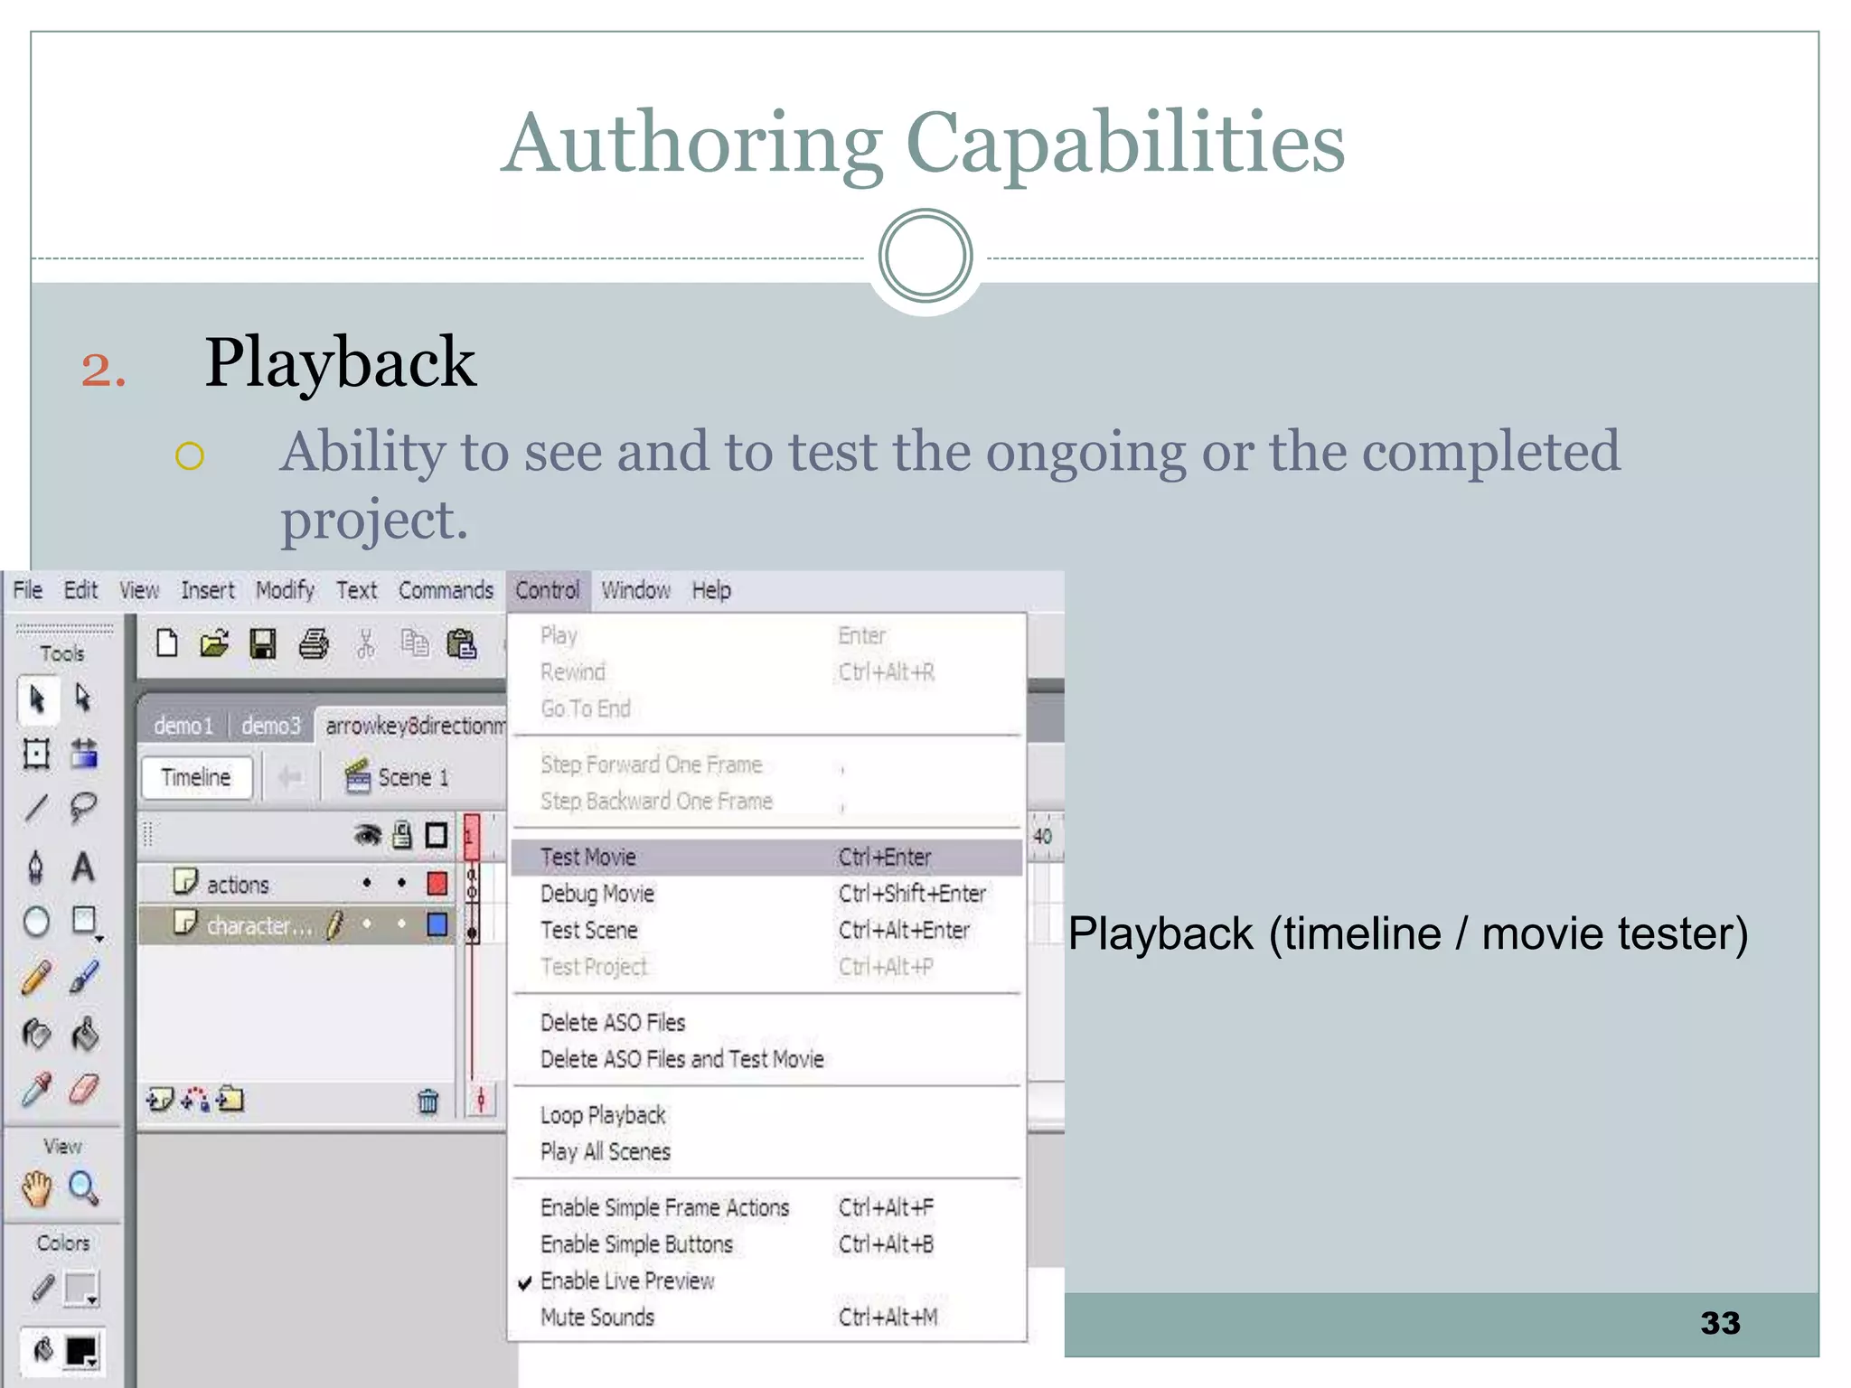
Task: Open the Window menu
Action: 636,591
